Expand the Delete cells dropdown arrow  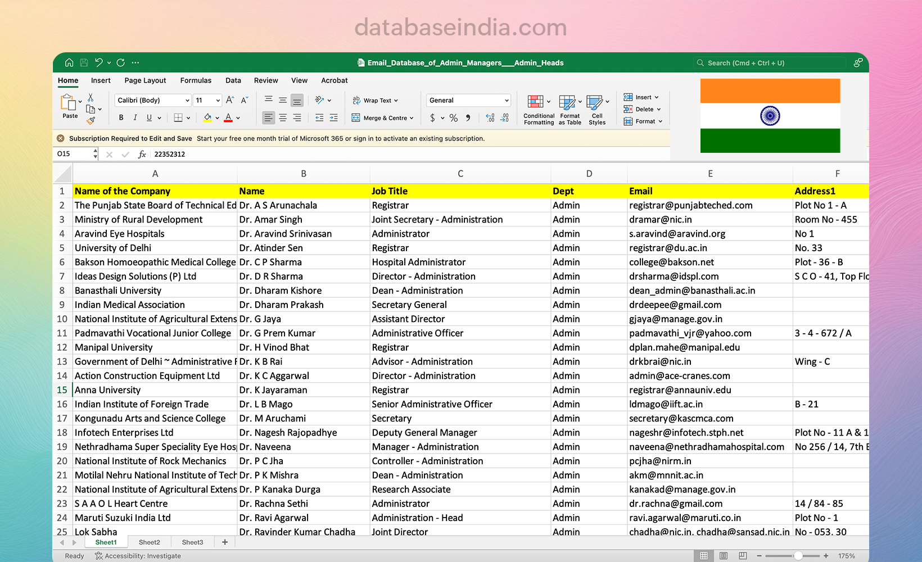pos(658,110)
